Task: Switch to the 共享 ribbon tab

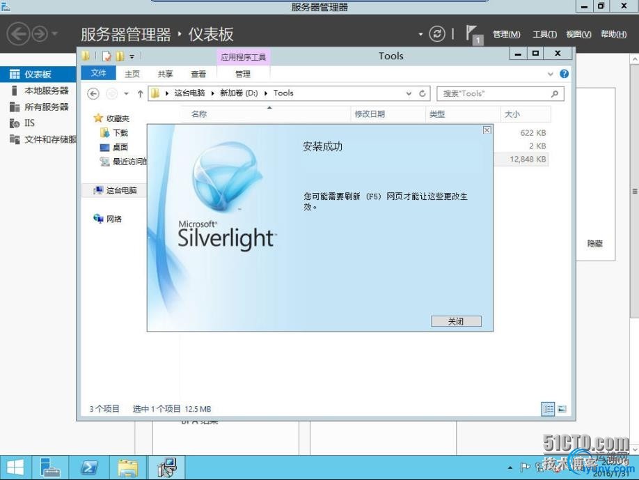Action: [x=165, y=74]
